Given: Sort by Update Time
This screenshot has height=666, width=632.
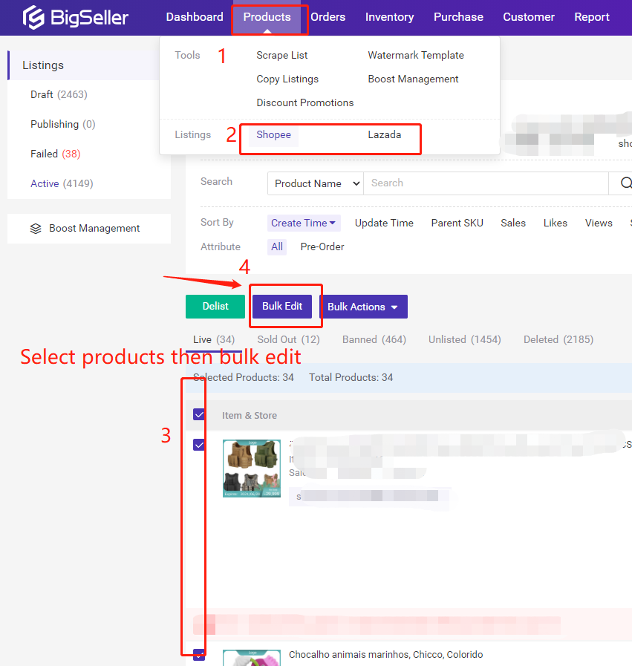Looking at the screenshot, I should (384, 223).
